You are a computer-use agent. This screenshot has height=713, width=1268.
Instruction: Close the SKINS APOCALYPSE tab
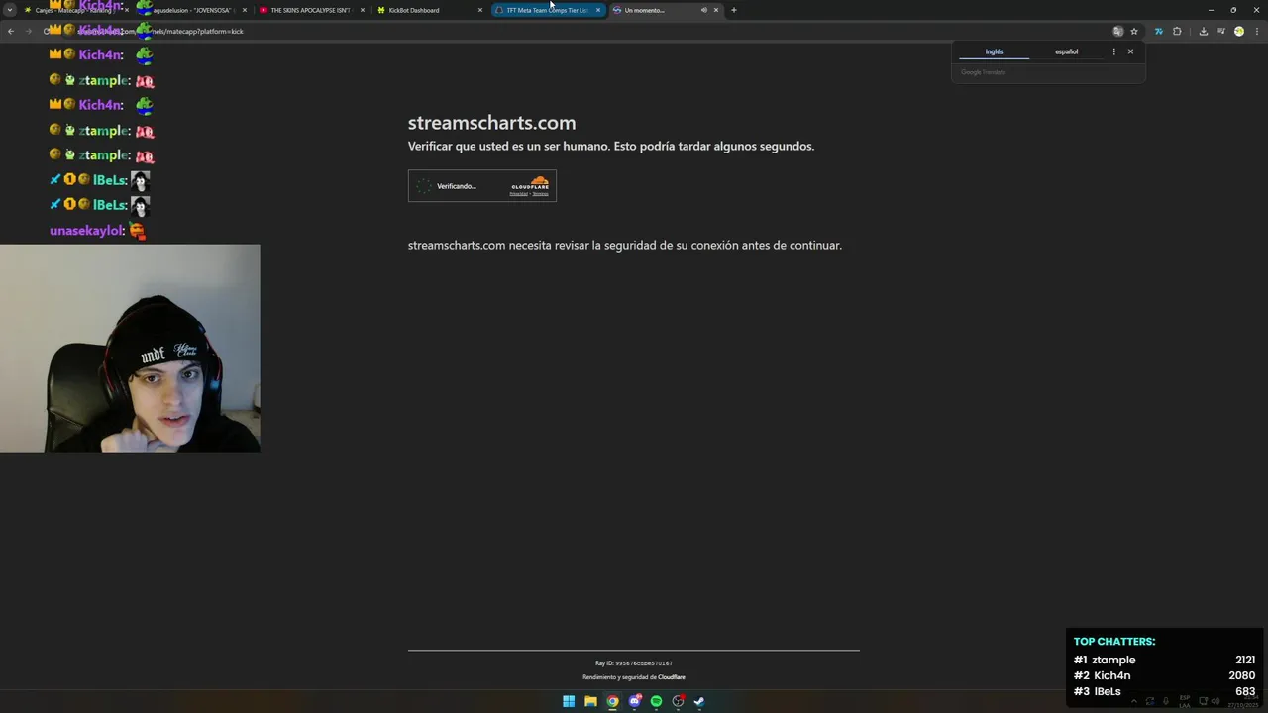pos(362,10)
